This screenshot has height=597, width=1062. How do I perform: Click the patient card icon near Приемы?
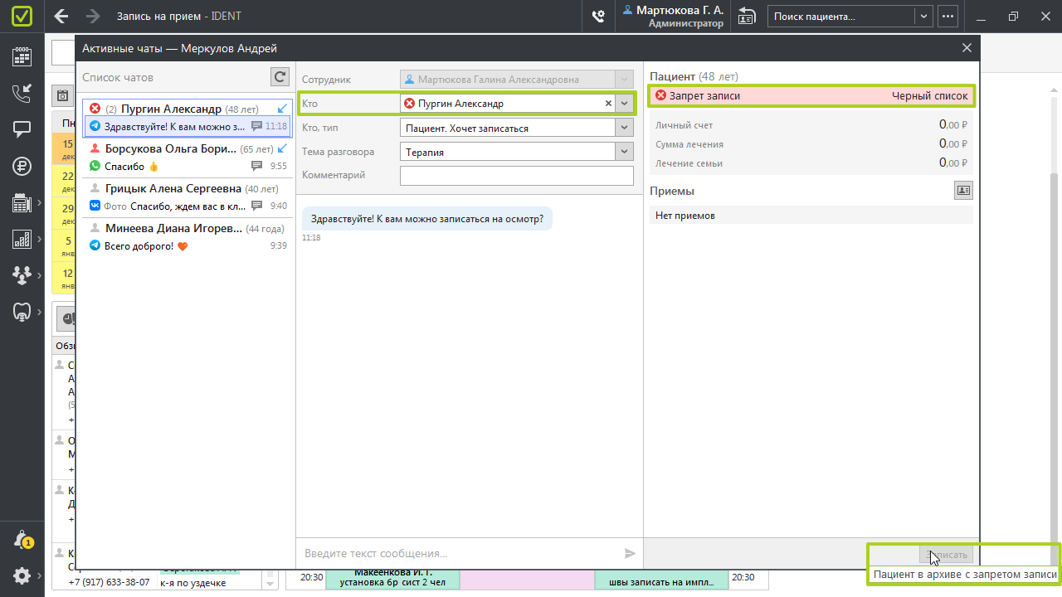click(x=963, y=191)
